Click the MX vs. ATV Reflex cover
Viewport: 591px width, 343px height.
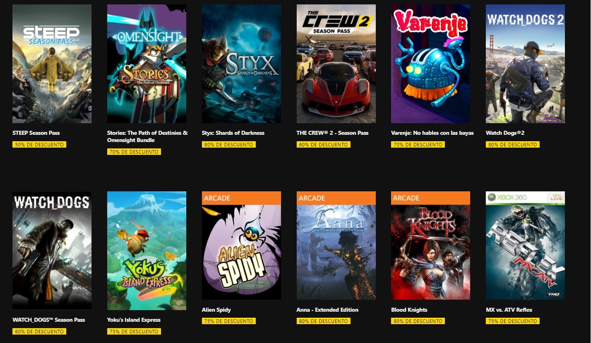(525, 246)
